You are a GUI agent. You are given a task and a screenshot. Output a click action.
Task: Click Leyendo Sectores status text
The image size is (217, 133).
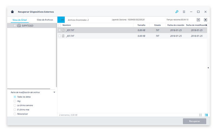coord(128,20)
